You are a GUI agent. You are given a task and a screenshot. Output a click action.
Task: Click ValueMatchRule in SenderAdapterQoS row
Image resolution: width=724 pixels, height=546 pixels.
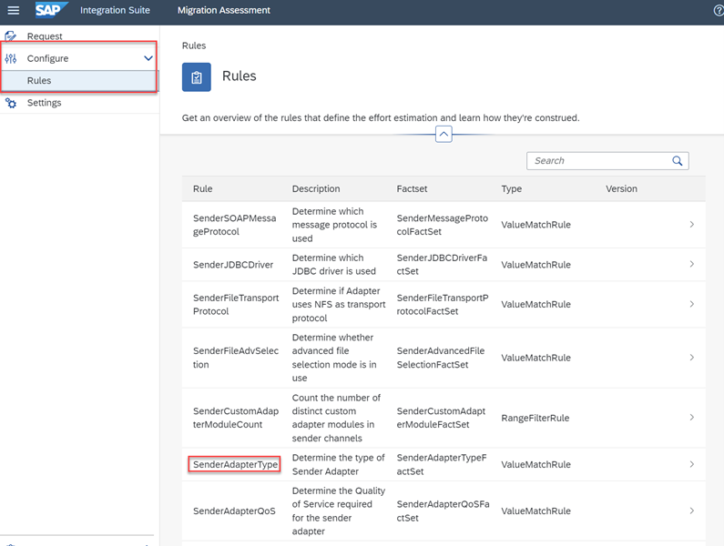536,511
